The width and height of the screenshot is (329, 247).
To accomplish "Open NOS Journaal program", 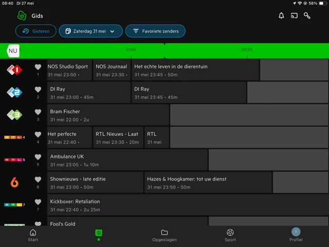I will 112,70.
